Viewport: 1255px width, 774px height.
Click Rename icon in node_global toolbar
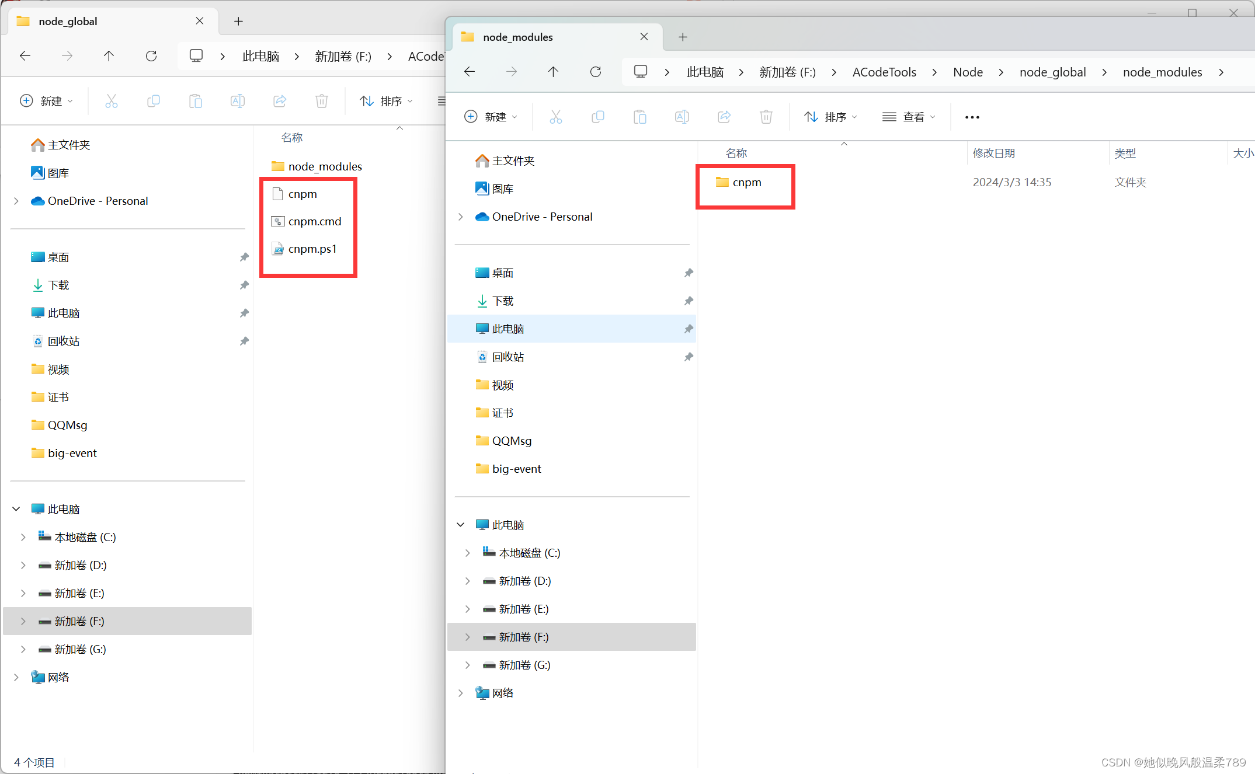tap(238, 101)
